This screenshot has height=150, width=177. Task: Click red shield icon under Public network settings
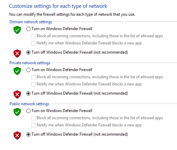click(17, 135)
